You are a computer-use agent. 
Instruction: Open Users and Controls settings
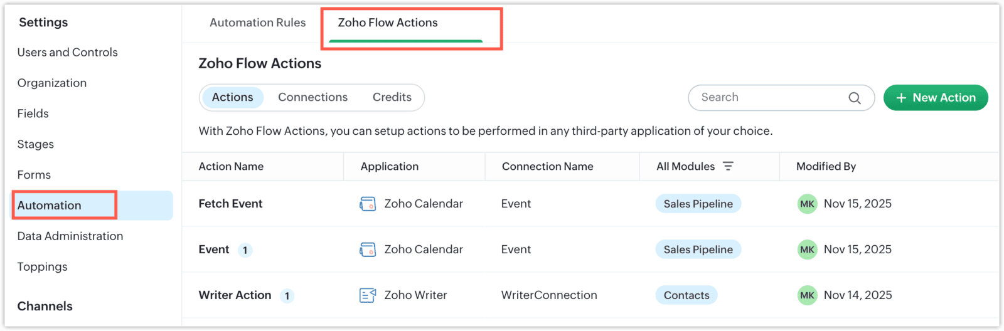point(67,52)
